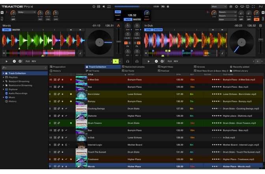Click the musical note icon on Deck B stripe
This screenshot has height=174, width=265.
tap(222, 53)
